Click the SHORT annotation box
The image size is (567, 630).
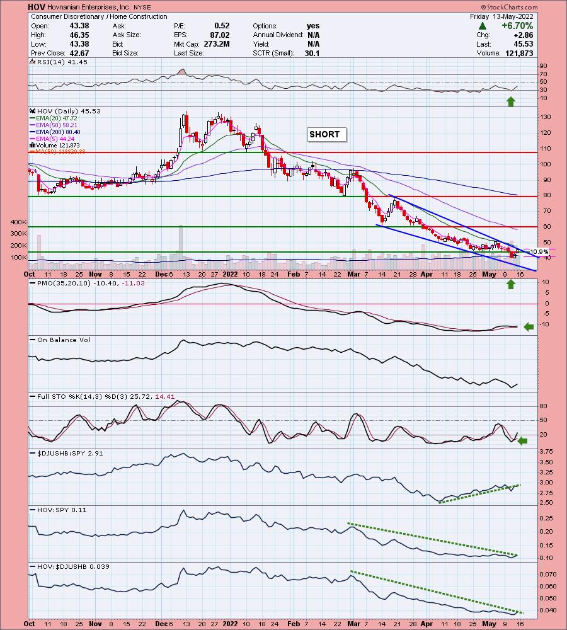point(327,134)
